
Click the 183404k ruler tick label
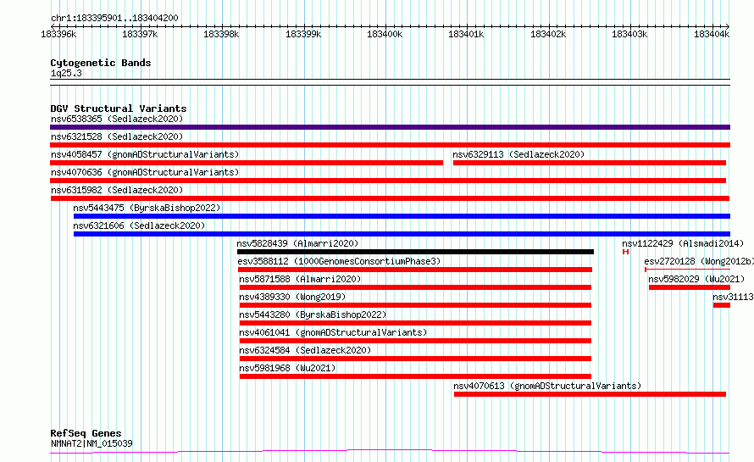coord(712,34)
